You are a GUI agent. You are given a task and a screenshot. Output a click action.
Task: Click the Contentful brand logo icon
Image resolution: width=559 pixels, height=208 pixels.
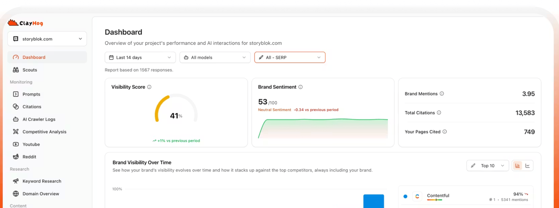click(x=417, y=196)
